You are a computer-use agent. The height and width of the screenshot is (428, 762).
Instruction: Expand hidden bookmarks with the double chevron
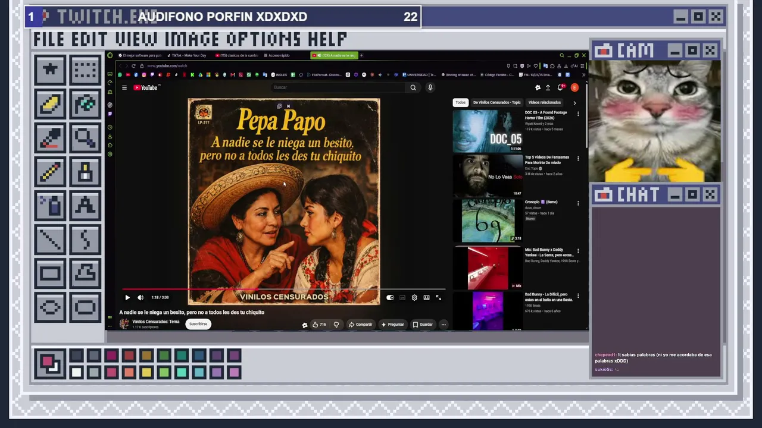[583, 75]
